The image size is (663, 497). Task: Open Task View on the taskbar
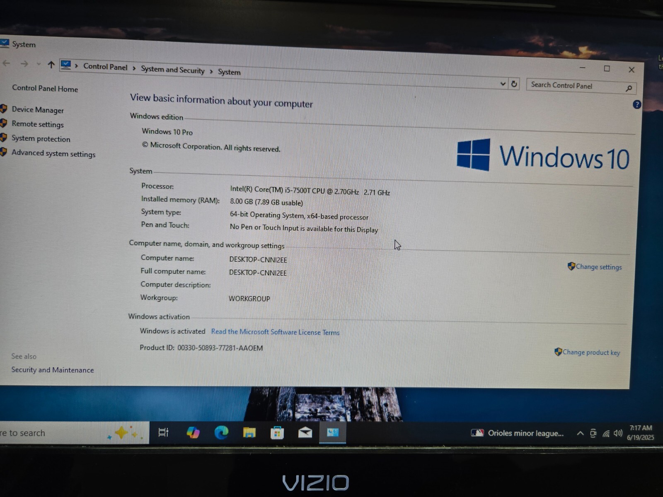click(x=163, y=432)
